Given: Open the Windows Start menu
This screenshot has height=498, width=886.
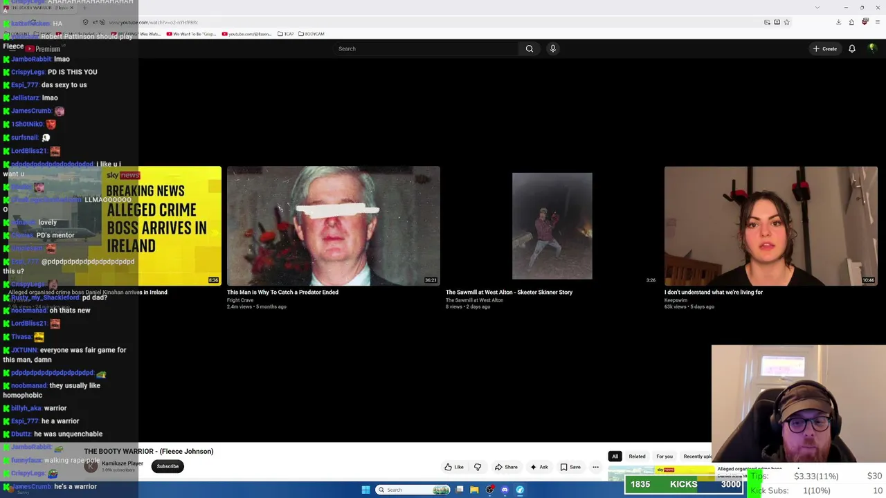Looking at the screenshot, I should pos(365,490).
